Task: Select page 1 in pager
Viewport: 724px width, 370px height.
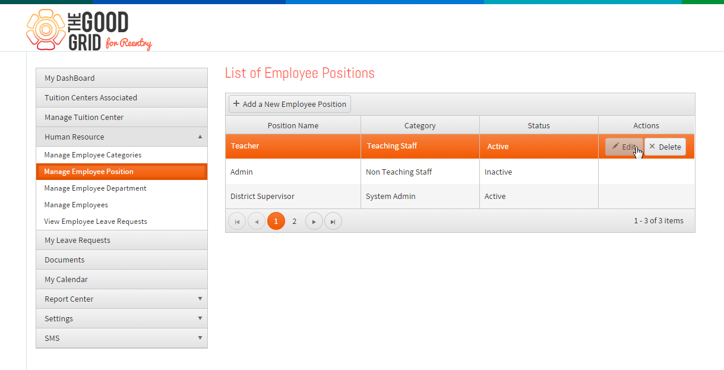Action: point(276,222)
